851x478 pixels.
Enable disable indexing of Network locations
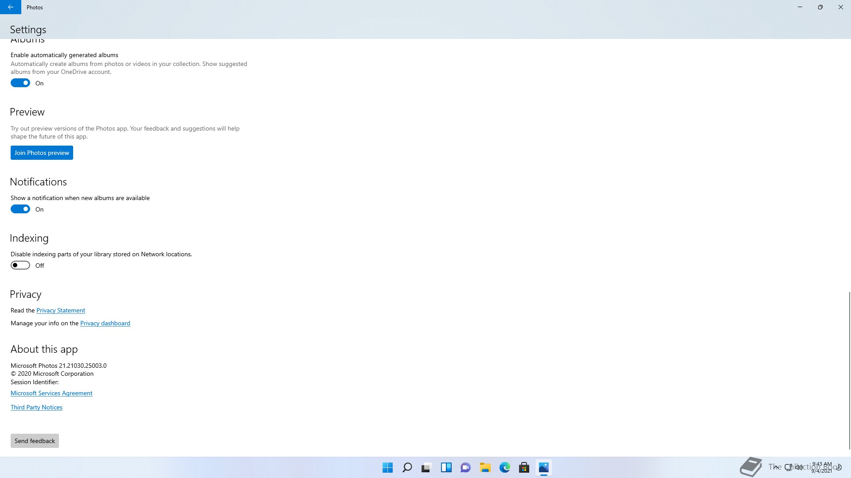click(20, 266)
